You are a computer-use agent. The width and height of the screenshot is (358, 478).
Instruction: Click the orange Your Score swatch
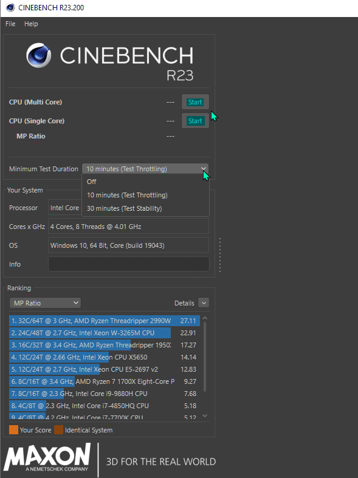14,430
